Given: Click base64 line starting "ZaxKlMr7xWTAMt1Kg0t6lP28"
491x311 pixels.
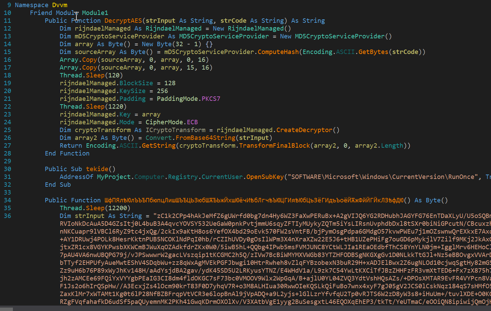Looking at the screenshot, I should coord(275,294).
